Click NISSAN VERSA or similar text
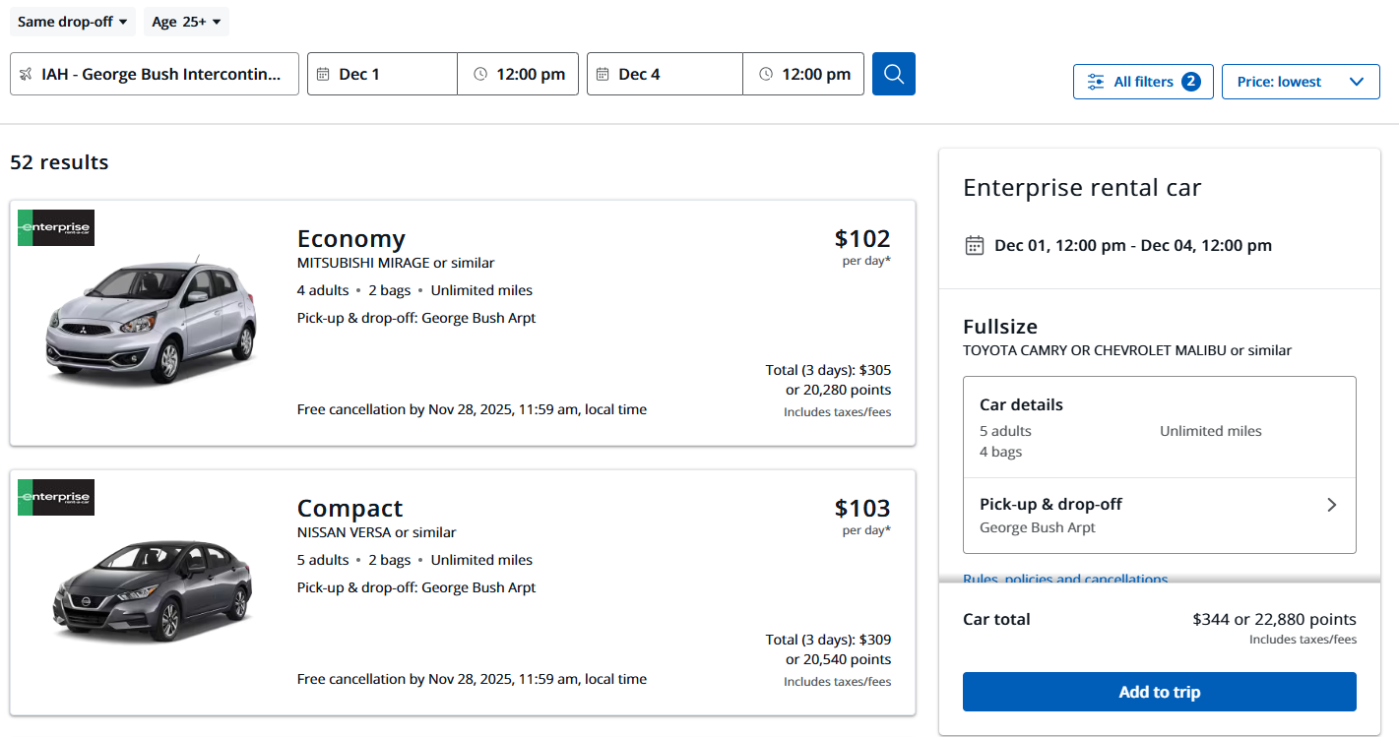This screenshot has height=737, width=1399. [377, 532]
